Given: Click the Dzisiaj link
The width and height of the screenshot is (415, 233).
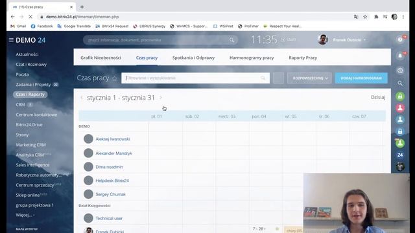Looking at the screenshot, I should pyautogui.click(x=378, y=97).
